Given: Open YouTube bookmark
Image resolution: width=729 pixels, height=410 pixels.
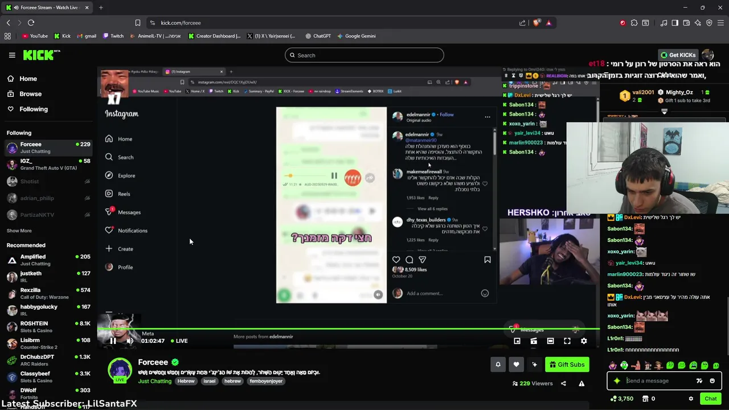Looking at the screenshot, I should 35,36.
